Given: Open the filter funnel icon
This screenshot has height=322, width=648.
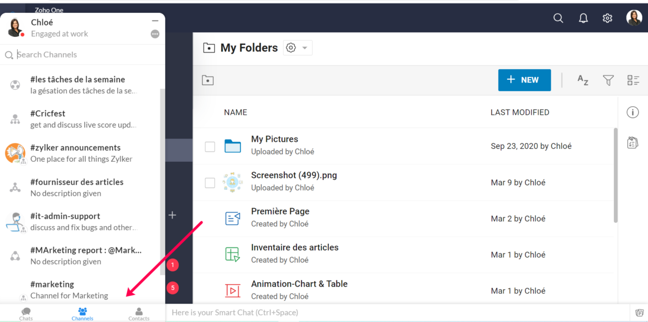Looking at the screenshot, I should tap(608, 80).
